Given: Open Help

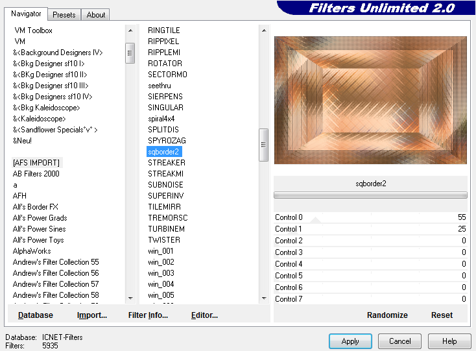Looking at the screenshot, I should coord(449,341).
